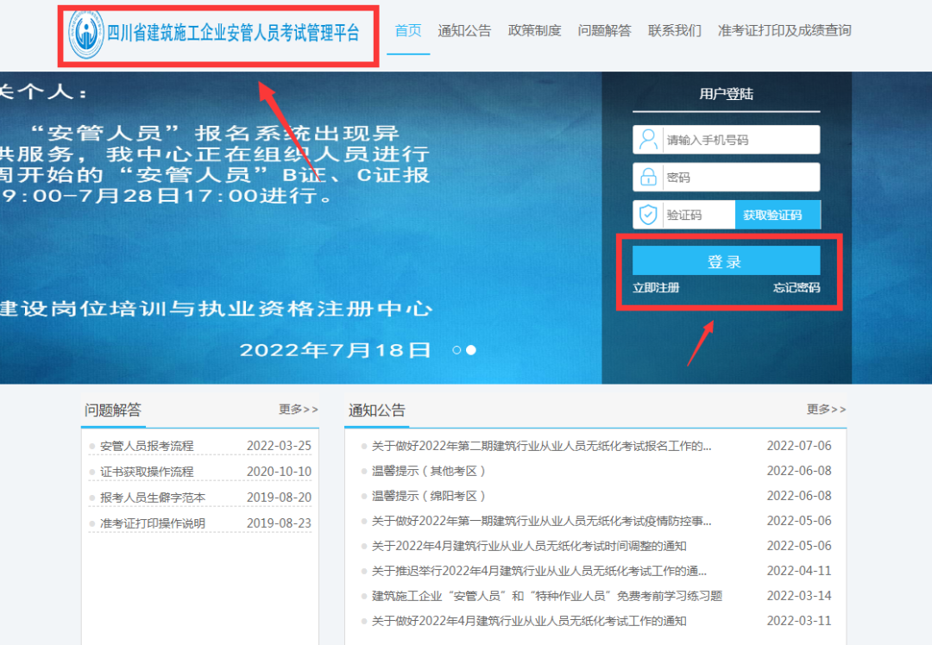Expand 更多>> in 问题解答 section
The height and width of the screenshot is (645, 932).
point(298,410)
